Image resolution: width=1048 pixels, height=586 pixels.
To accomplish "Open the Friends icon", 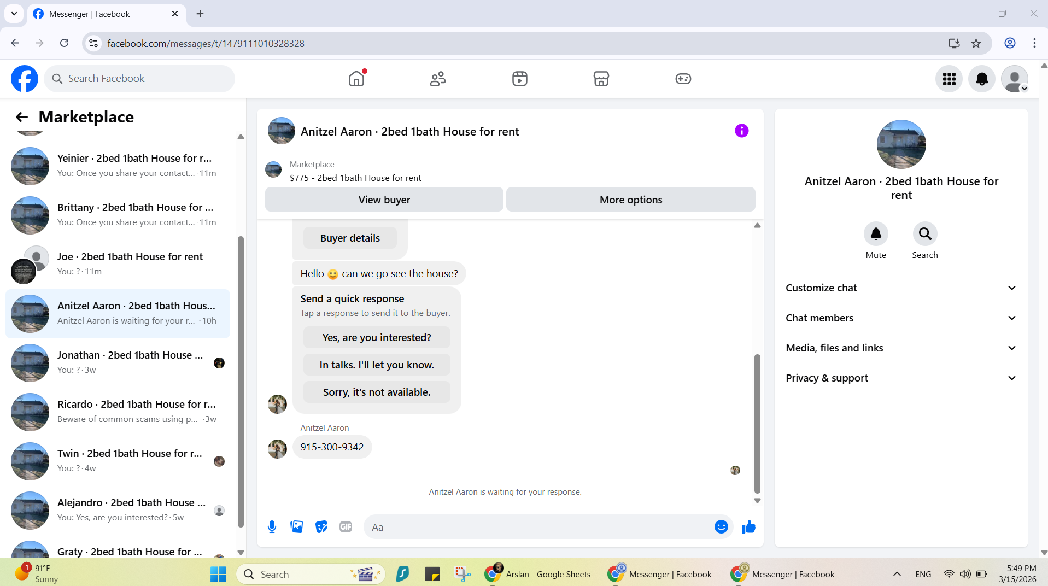I will 438,79.
